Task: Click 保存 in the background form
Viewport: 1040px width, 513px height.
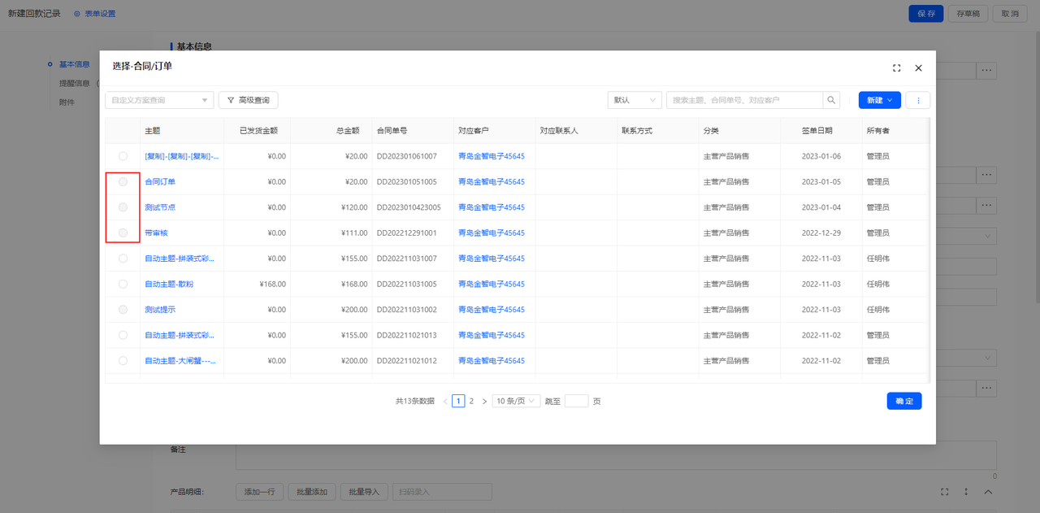Action: click(x=926, y=14)
